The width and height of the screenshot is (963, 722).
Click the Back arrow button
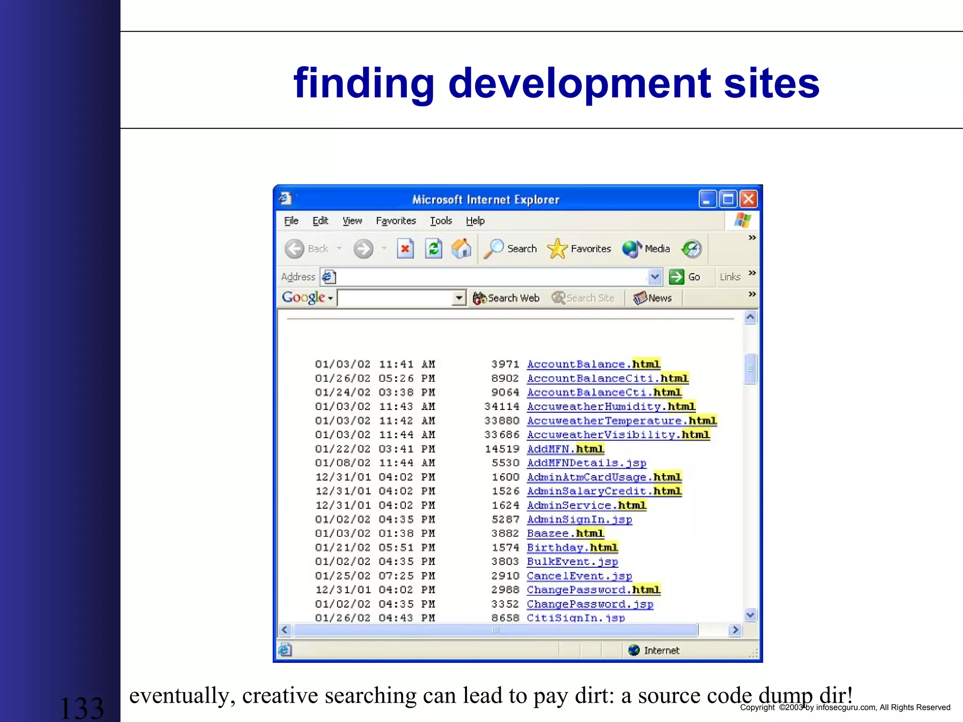[295, 249]
